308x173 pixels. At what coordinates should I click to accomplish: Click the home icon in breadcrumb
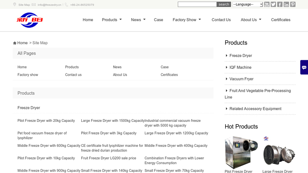click(x=15, y=43)
